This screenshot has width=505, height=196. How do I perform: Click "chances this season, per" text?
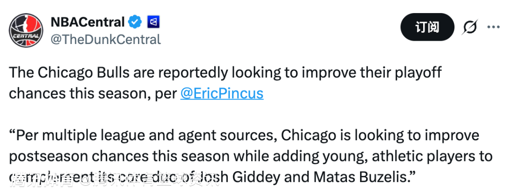92,94
